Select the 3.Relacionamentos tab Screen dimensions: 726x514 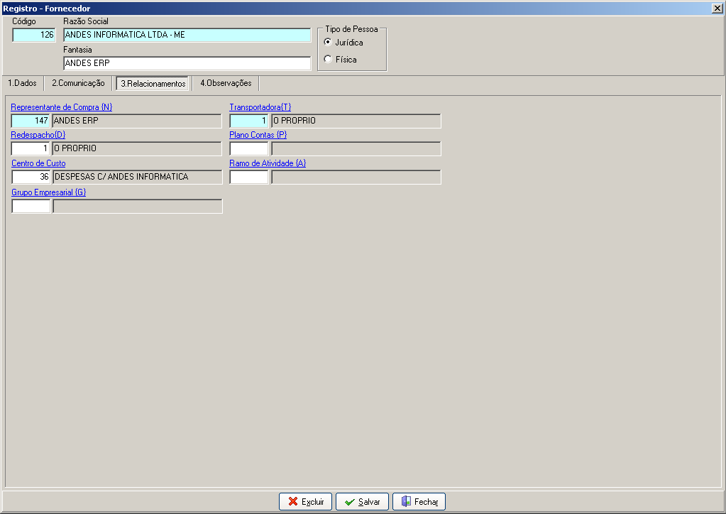pyautogui.click(x=153, y=83)
